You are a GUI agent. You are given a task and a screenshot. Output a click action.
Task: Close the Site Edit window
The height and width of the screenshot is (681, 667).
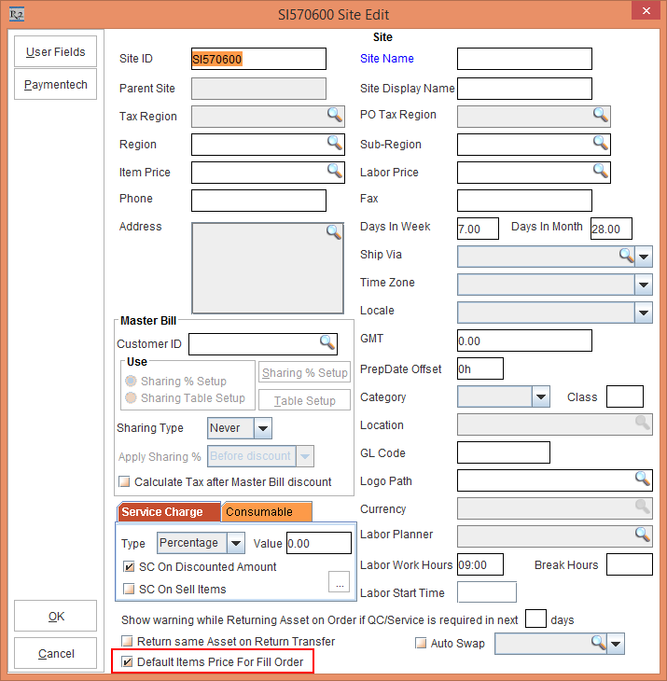(x=646, y=10)
